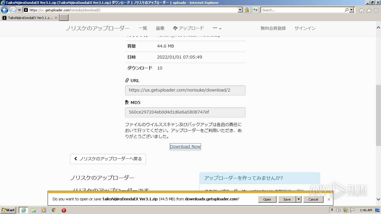Click the MD5 hash field

coord(185,112)
